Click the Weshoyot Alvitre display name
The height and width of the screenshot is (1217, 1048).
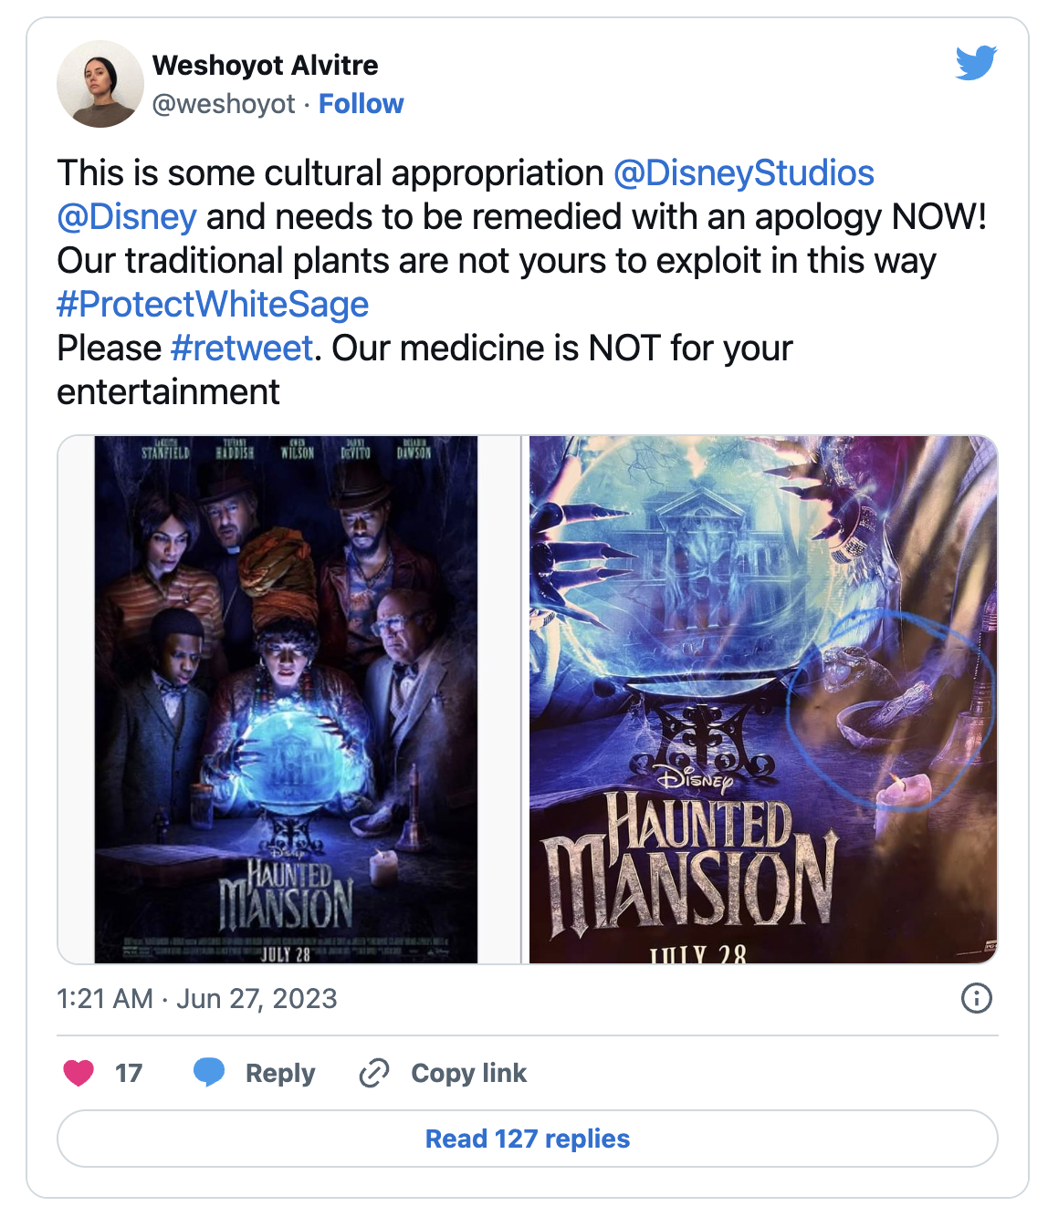click(266, 66)
